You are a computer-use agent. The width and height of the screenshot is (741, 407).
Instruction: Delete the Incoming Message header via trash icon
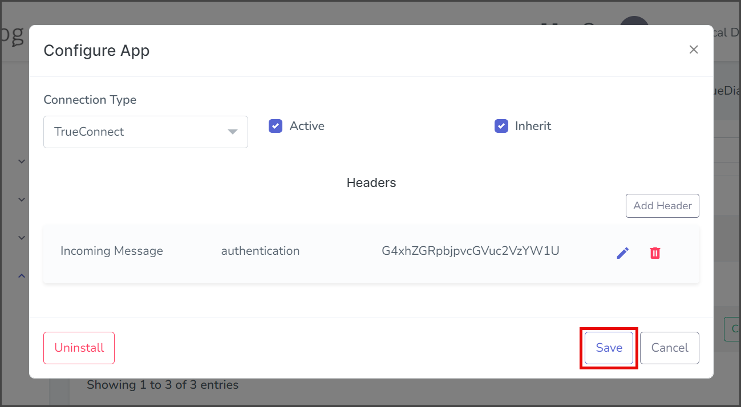coord(655,253)
